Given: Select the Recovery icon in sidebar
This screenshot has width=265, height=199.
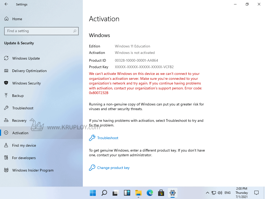Looking at the screenshot, I should point(6,120).
